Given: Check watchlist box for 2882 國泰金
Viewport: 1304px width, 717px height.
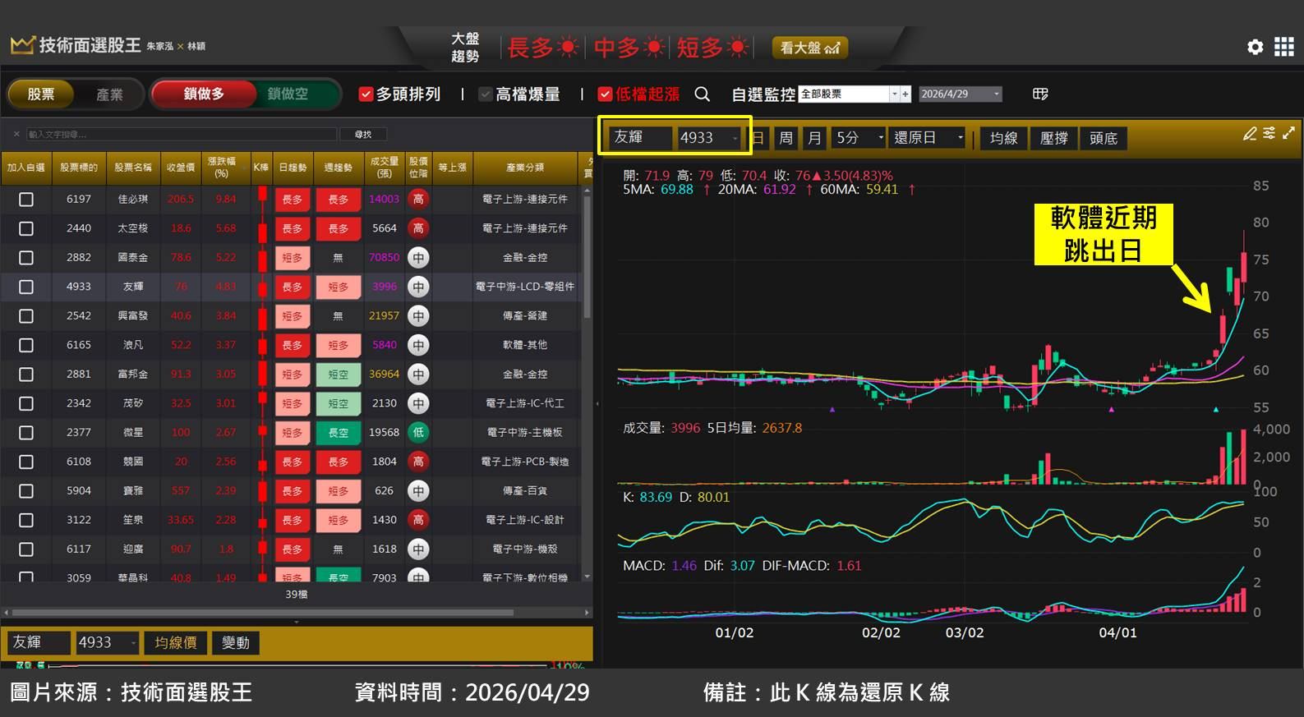Looking at the screenshot, I should 26,258.
